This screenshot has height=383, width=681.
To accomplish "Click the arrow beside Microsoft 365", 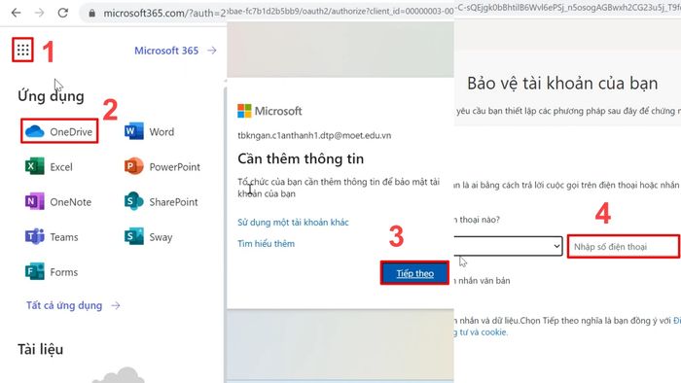I will (x=212, y=51).
